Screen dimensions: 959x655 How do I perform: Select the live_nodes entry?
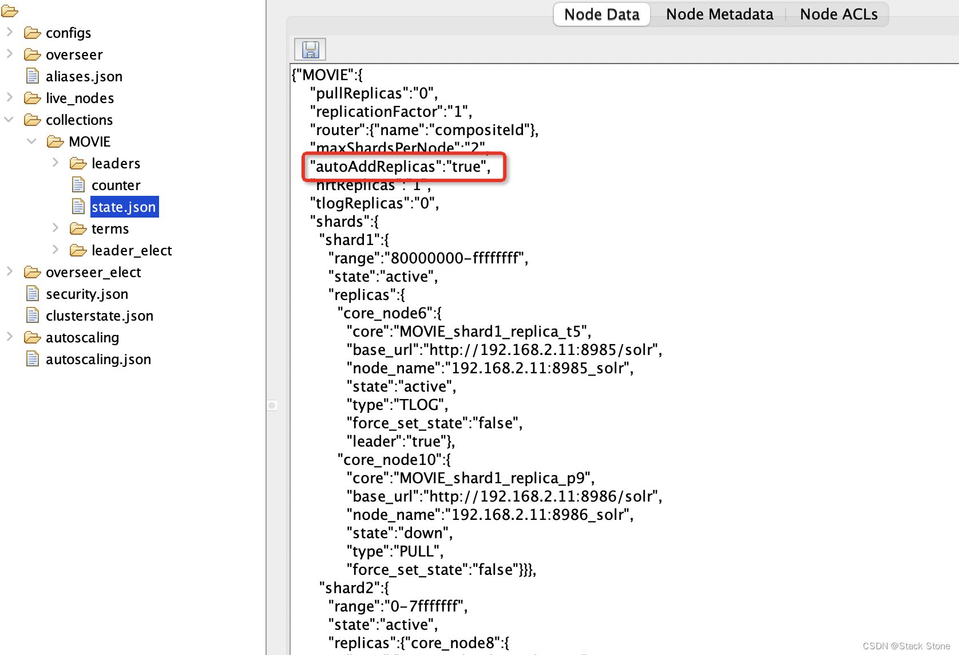coord(80,98)
